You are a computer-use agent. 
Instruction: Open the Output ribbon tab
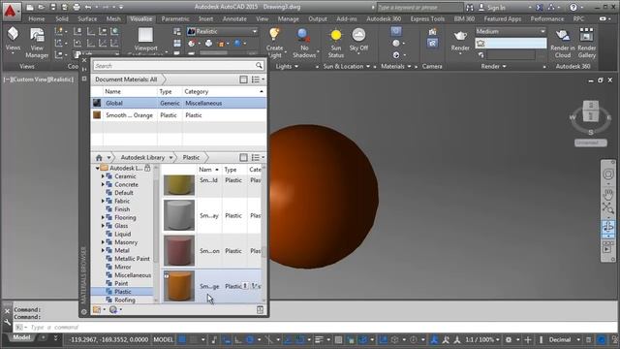coord(318,19)
